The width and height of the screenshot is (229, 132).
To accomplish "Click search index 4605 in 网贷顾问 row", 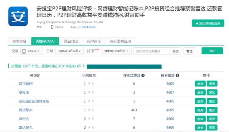I will (170, 84).
